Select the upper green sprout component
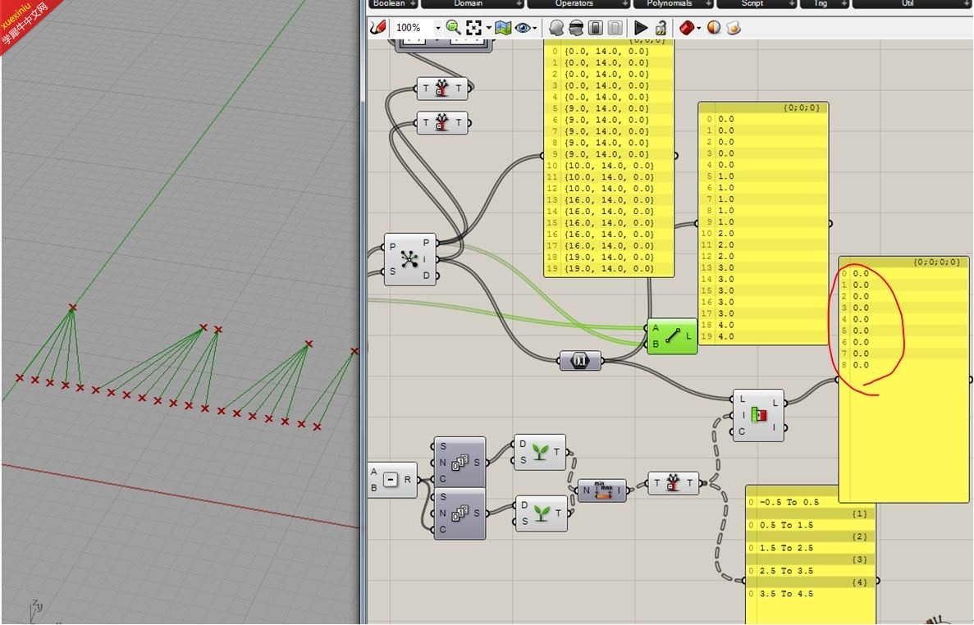Viewport: 974px width, 625px height. pyautogui.click(x=540, y=452)
